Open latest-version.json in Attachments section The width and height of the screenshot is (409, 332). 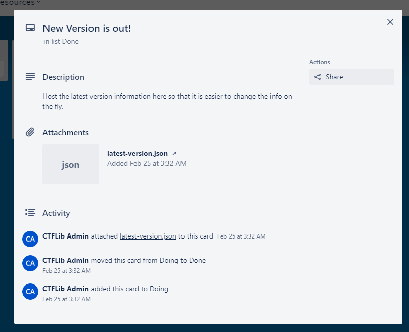pyautogui.click(x=137, y=154)
